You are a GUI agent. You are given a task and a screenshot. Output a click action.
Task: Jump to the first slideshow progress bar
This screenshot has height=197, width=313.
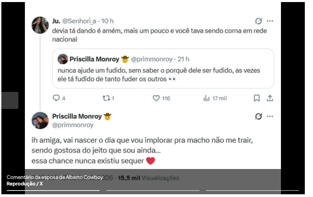point(53,190)
